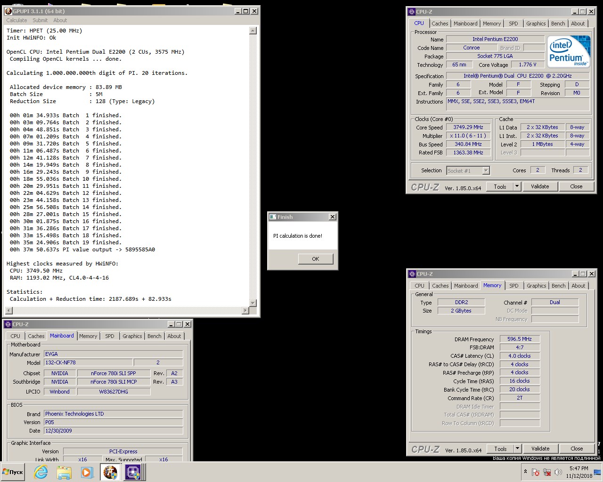Click Tools button in the CPU-Z Memory window
Image resolution: width=603 pixels, height=482 pixels.
click(500, 449)
